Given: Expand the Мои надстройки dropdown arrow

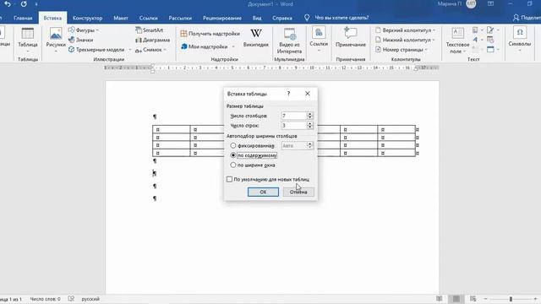Looking at the screenshot, I should pyautogui.click(x=233, y=46).
